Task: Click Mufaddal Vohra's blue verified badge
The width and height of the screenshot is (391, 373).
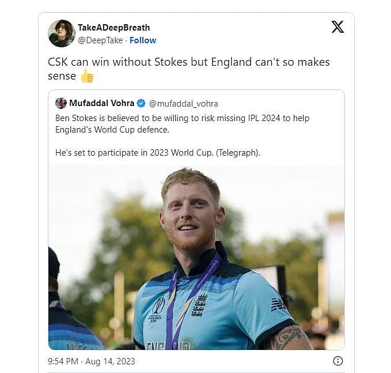Action: [x=141, y=103]
